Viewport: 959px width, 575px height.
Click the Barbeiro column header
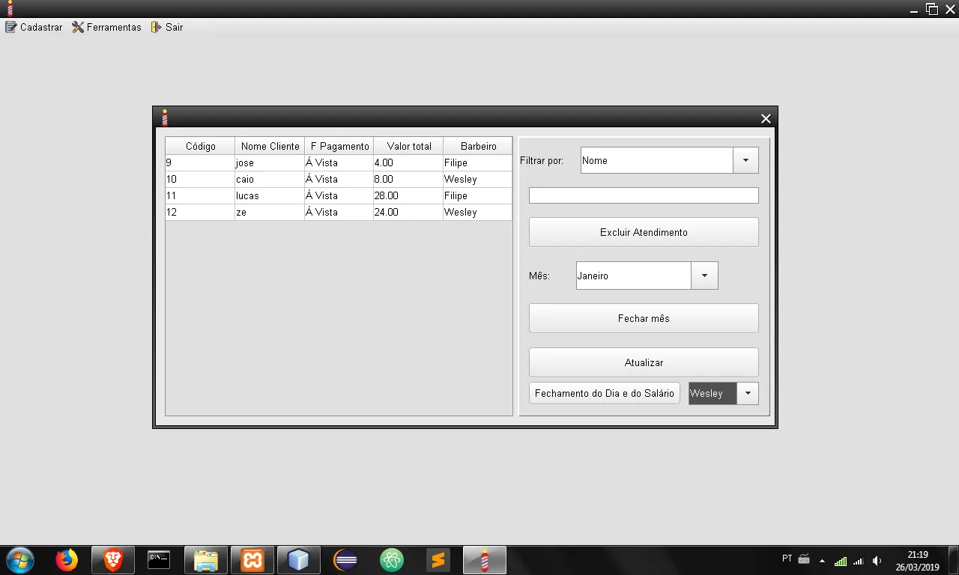click(x=478, y=146)
